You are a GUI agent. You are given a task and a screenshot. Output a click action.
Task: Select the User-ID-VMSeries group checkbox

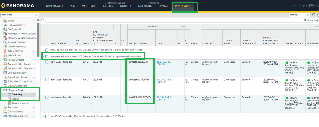(47, 116)
